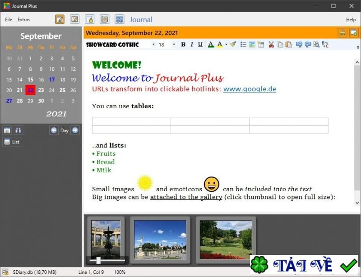Click the undo arrow icon
The height and width of the screenshot is (277, 361).
point(299,44)
